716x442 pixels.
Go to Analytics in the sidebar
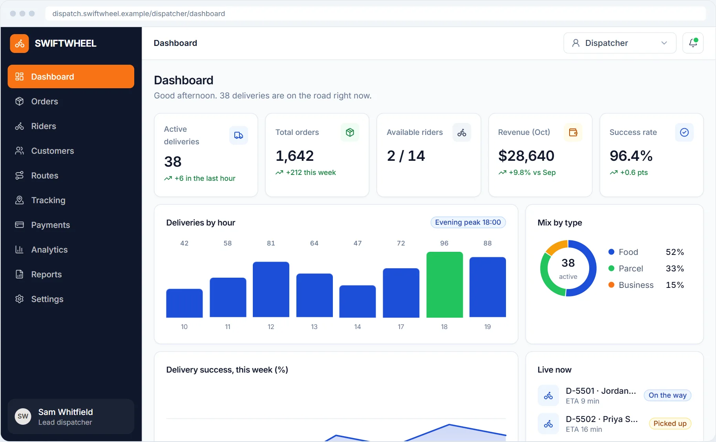(71, 249)
